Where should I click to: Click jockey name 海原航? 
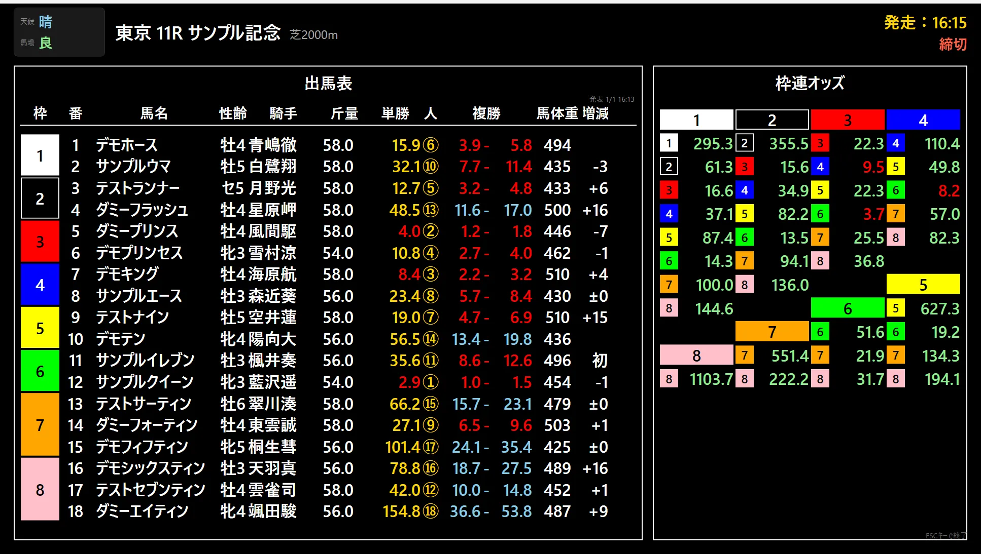[272, 274]
